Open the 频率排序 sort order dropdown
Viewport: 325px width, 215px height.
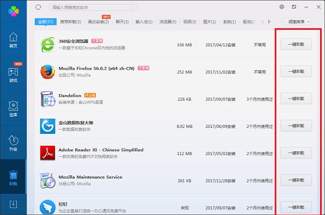click(297, 22)
